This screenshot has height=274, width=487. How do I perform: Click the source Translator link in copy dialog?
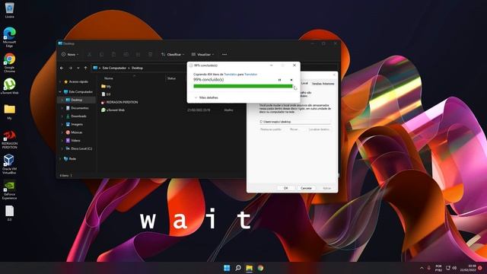(x=230, y=75)
